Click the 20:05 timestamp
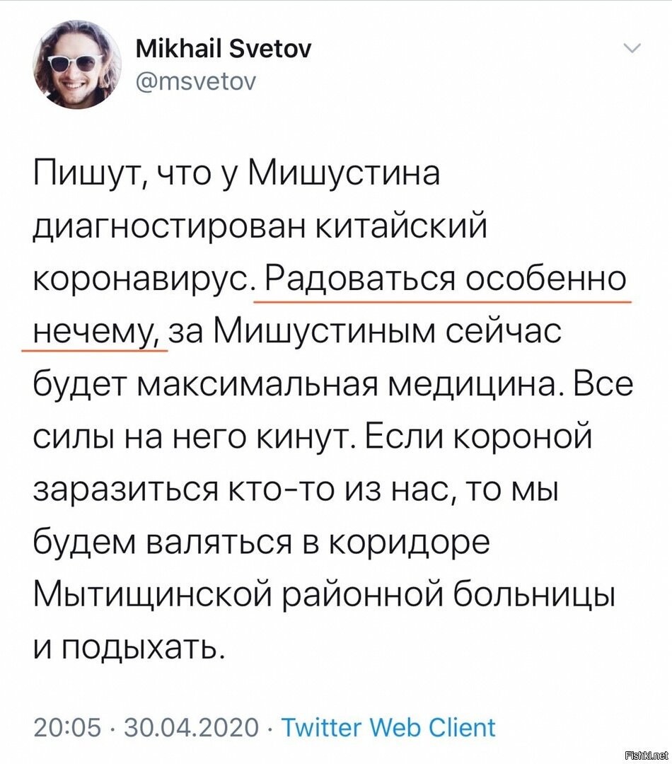The height and width of the screenshot is (764, 672). click(68, 727)
